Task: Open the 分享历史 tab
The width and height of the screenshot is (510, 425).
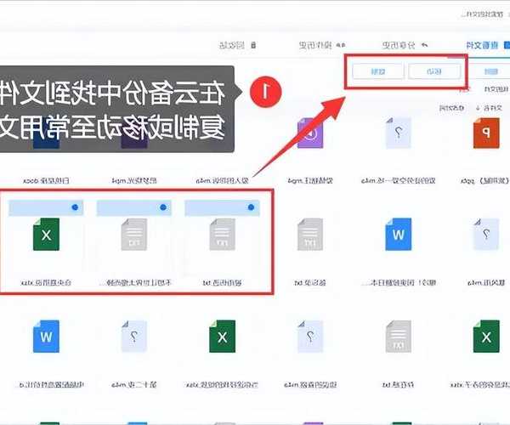Action: click(x=405, y=45)
